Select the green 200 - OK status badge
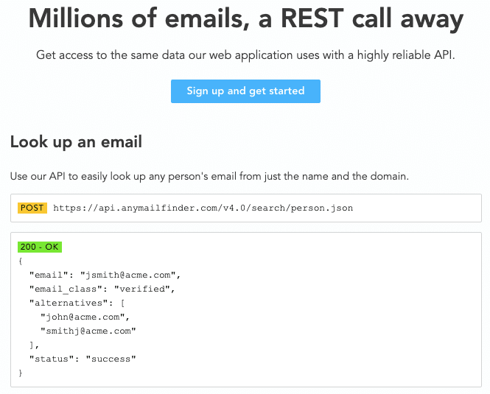 pos(40,247)
